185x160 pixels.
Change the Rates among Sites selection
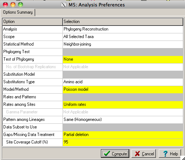(x=123, y=105)
